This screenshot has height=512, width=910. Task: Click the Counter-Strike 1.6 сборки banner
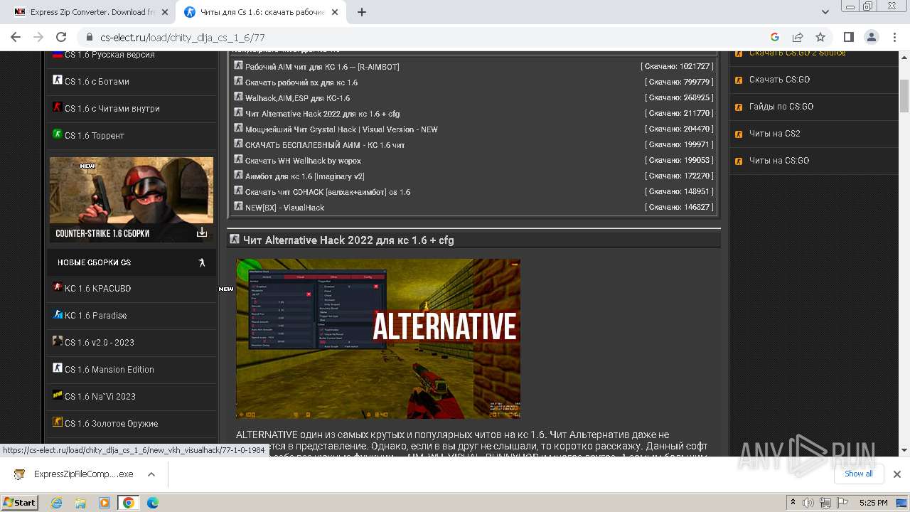tap(132, 199)
